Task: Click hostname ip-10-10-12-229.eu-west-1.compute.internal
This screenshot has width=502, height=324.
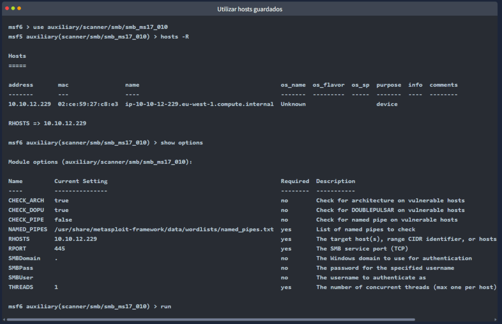Action: point(199,104)
